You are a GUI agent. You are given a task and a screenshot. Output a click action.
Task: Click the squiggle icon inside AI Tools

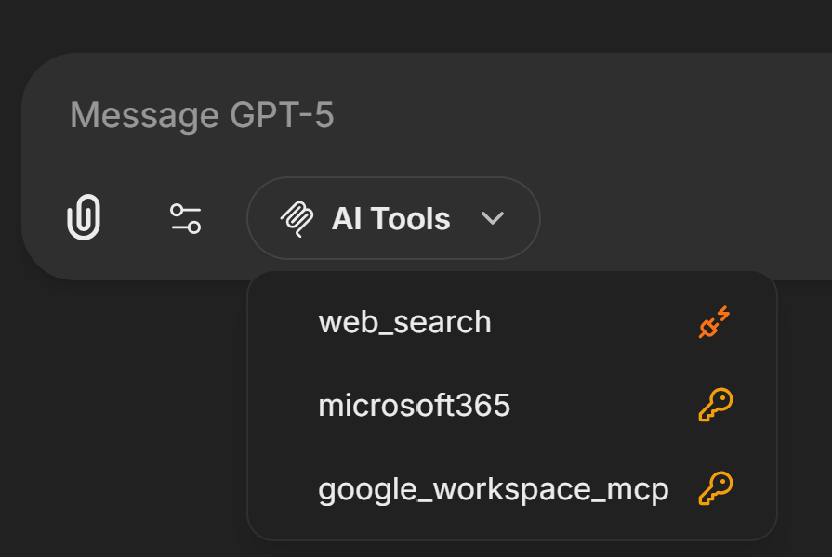click(x=296, y=219)
